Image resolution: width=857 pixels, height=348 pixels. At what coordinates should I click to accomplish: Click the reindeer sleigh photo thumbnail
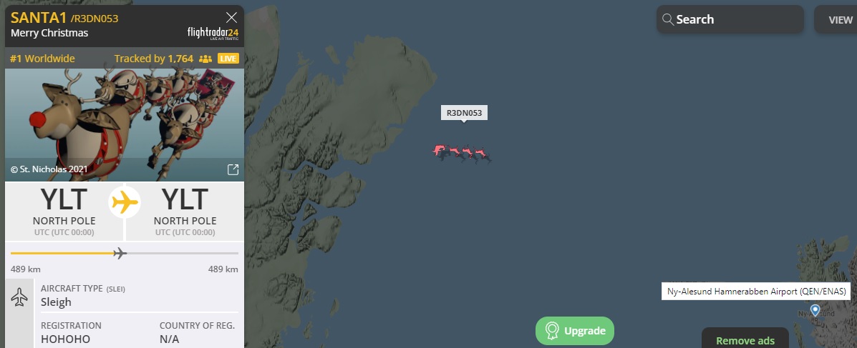[x=125, y=125]
